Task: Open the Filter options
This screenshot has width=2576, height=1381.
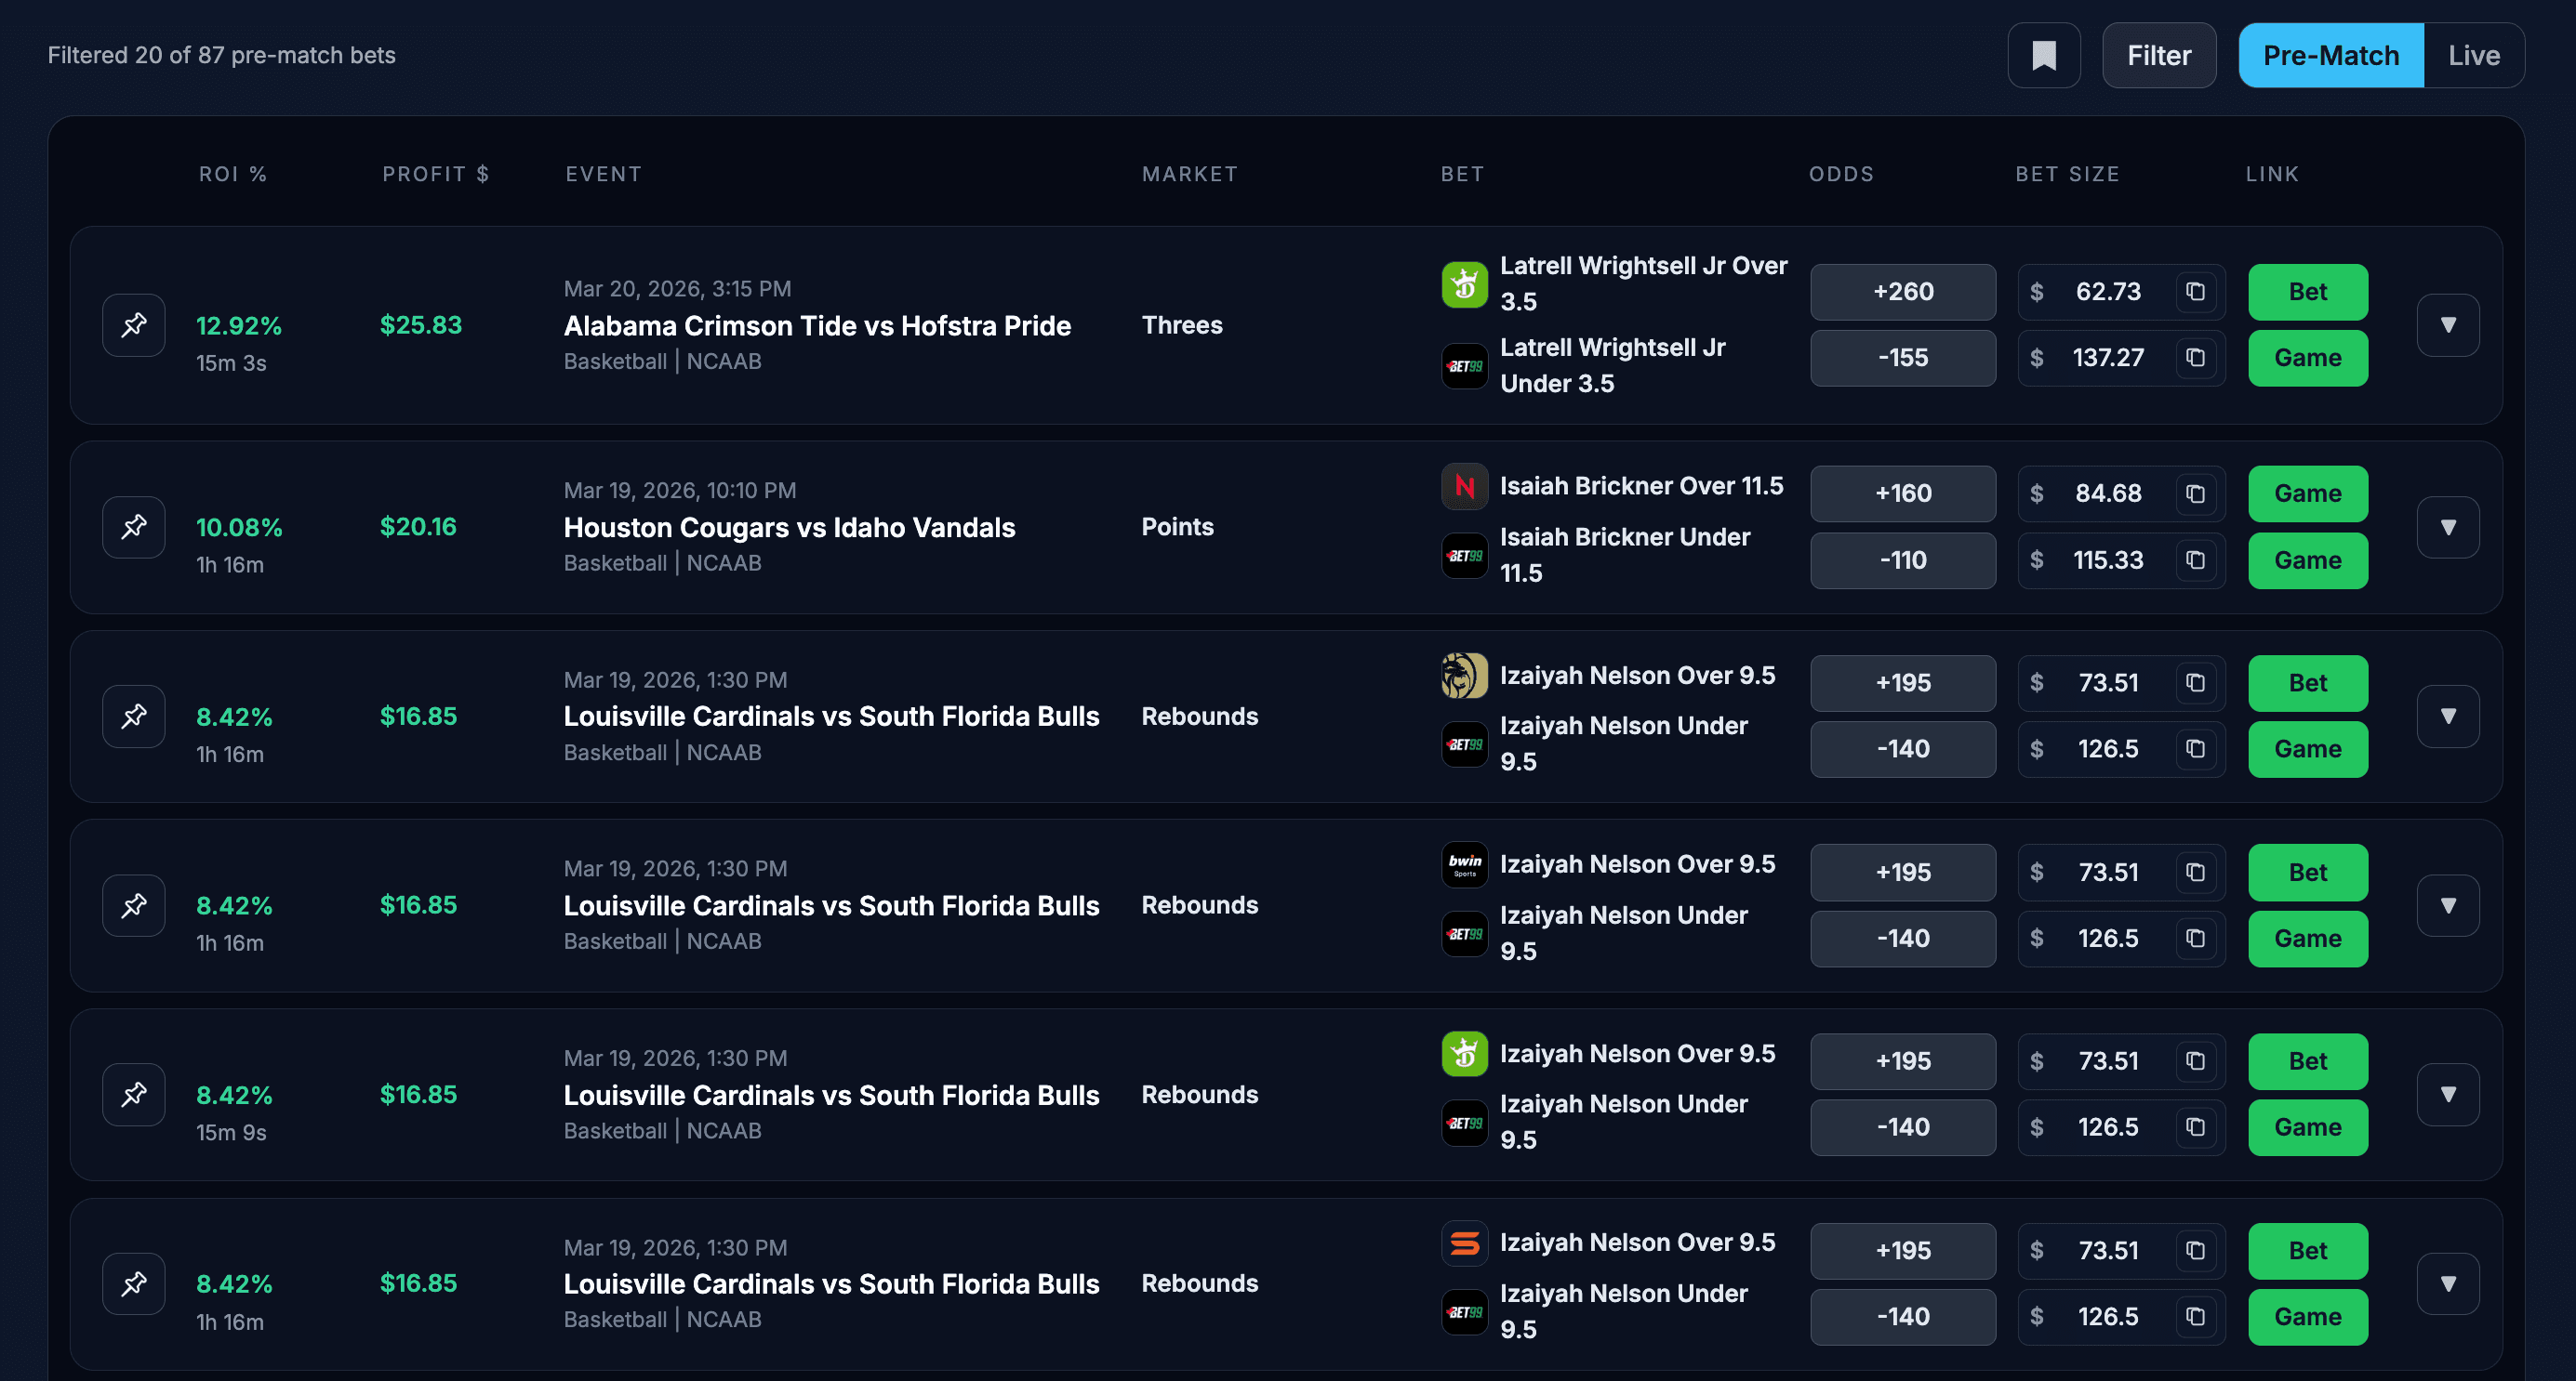Action: (2159, 55)
